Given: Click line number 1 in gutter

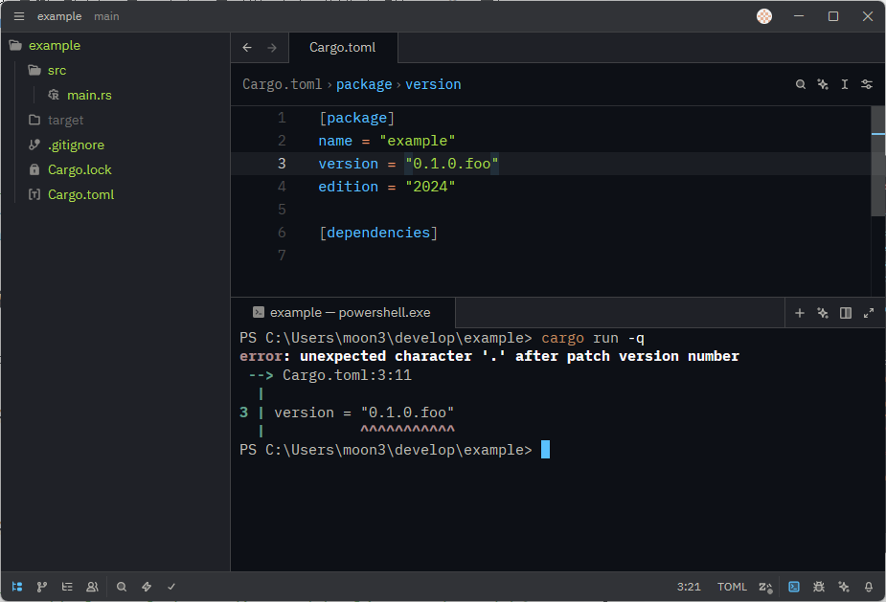Looking at the screenshot, I should coord(282,118).
